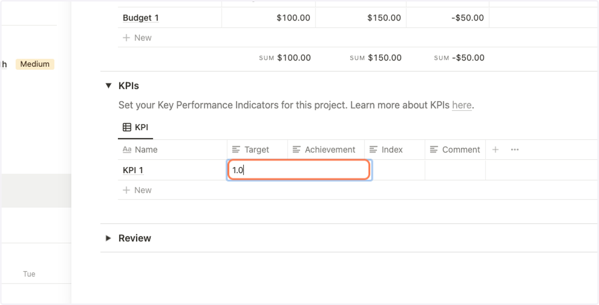Click the -$50.00 cell in Budget 1
599x305 pixels.
click(448, 18)
